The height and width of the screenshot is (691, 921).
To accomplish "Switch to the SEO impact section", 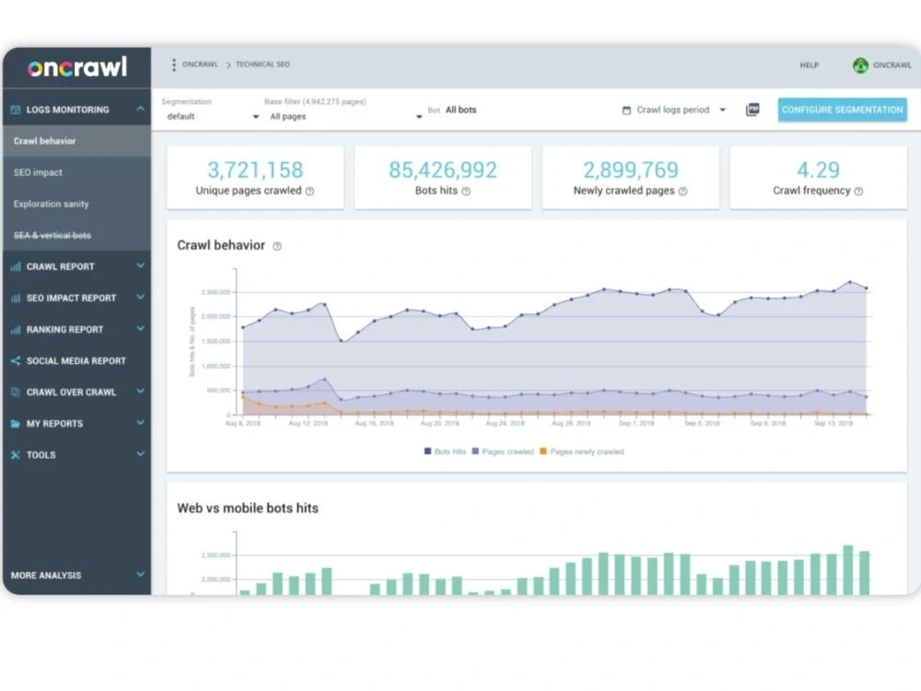I will [39, 172].
